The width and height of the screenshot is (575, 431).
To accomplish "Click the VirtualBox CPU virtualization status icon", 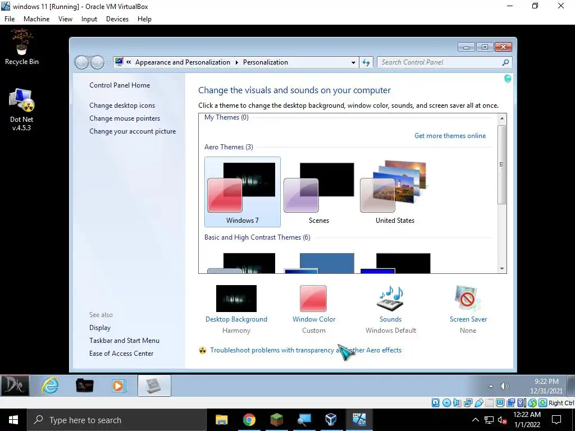I will click(521, 403).
